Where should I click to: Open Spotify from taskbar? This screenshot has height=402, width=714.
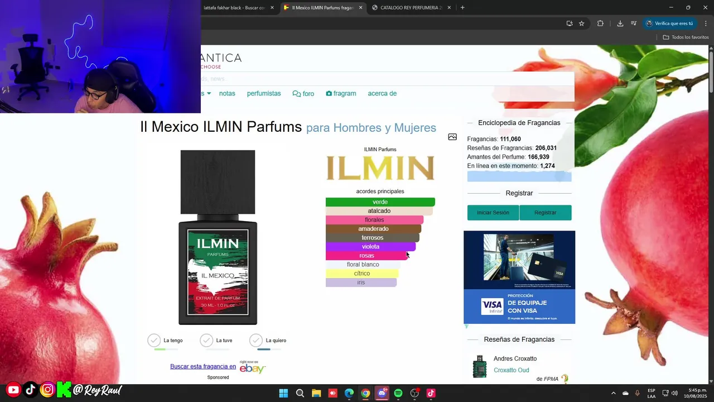398,393
